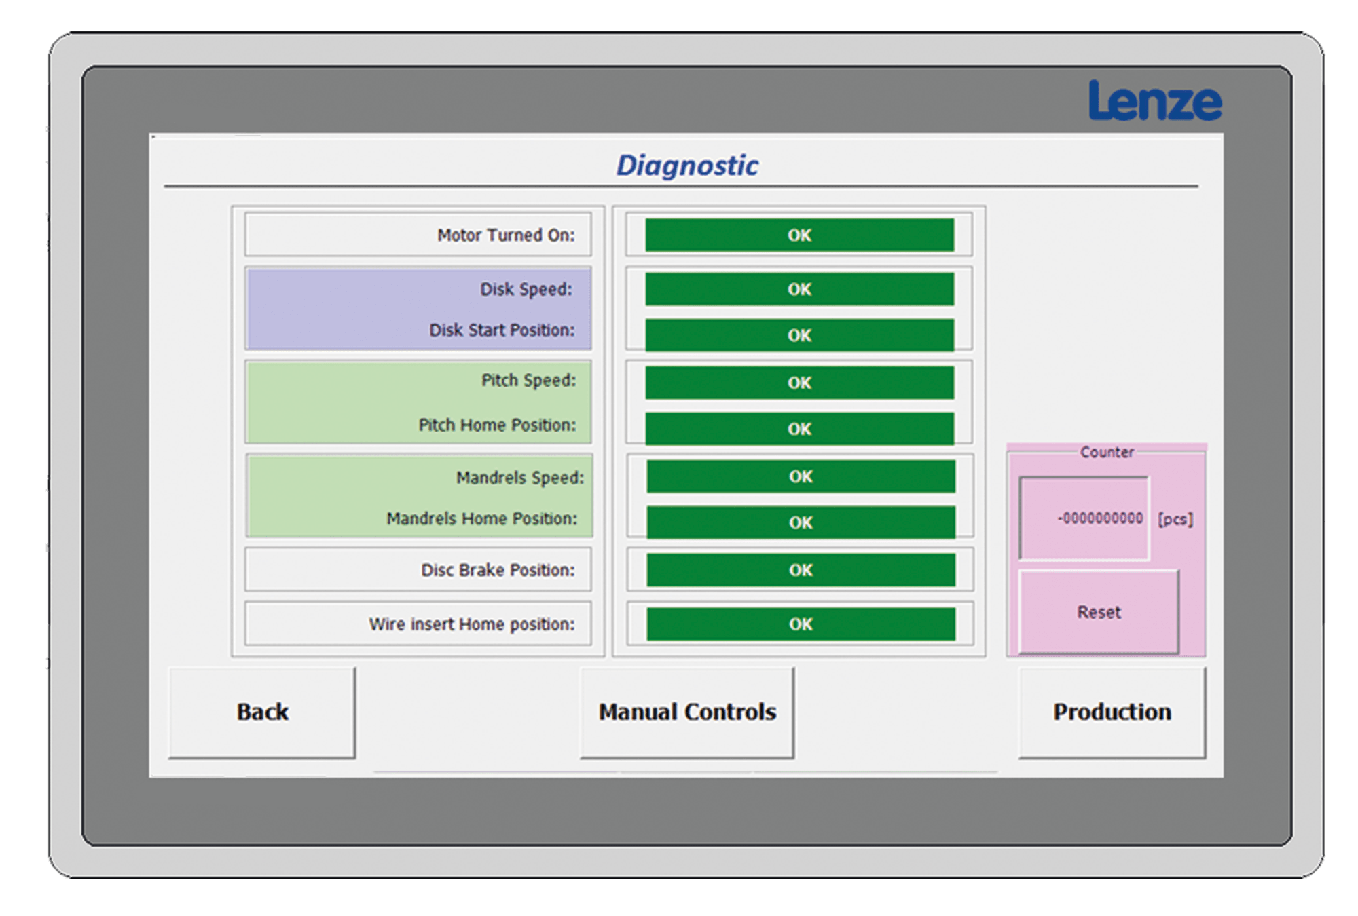Screen dimensions: 1358x916
Task: Click the 'Mandrels Speed:' label
Action: [519, 478]
